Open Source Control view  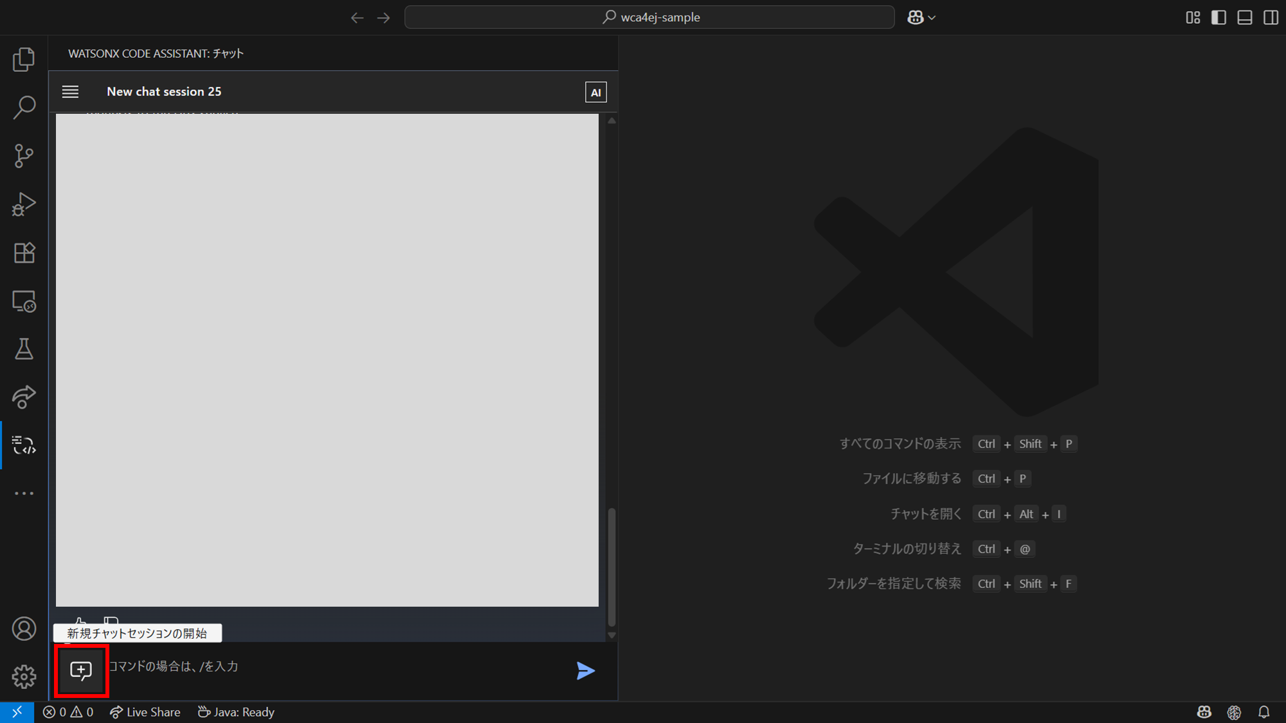click(x=24, y=156)
